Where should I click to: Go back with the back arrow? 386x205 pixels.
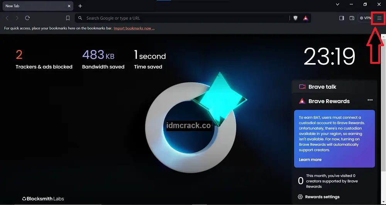pyautogui.click(x=7, y=18)
